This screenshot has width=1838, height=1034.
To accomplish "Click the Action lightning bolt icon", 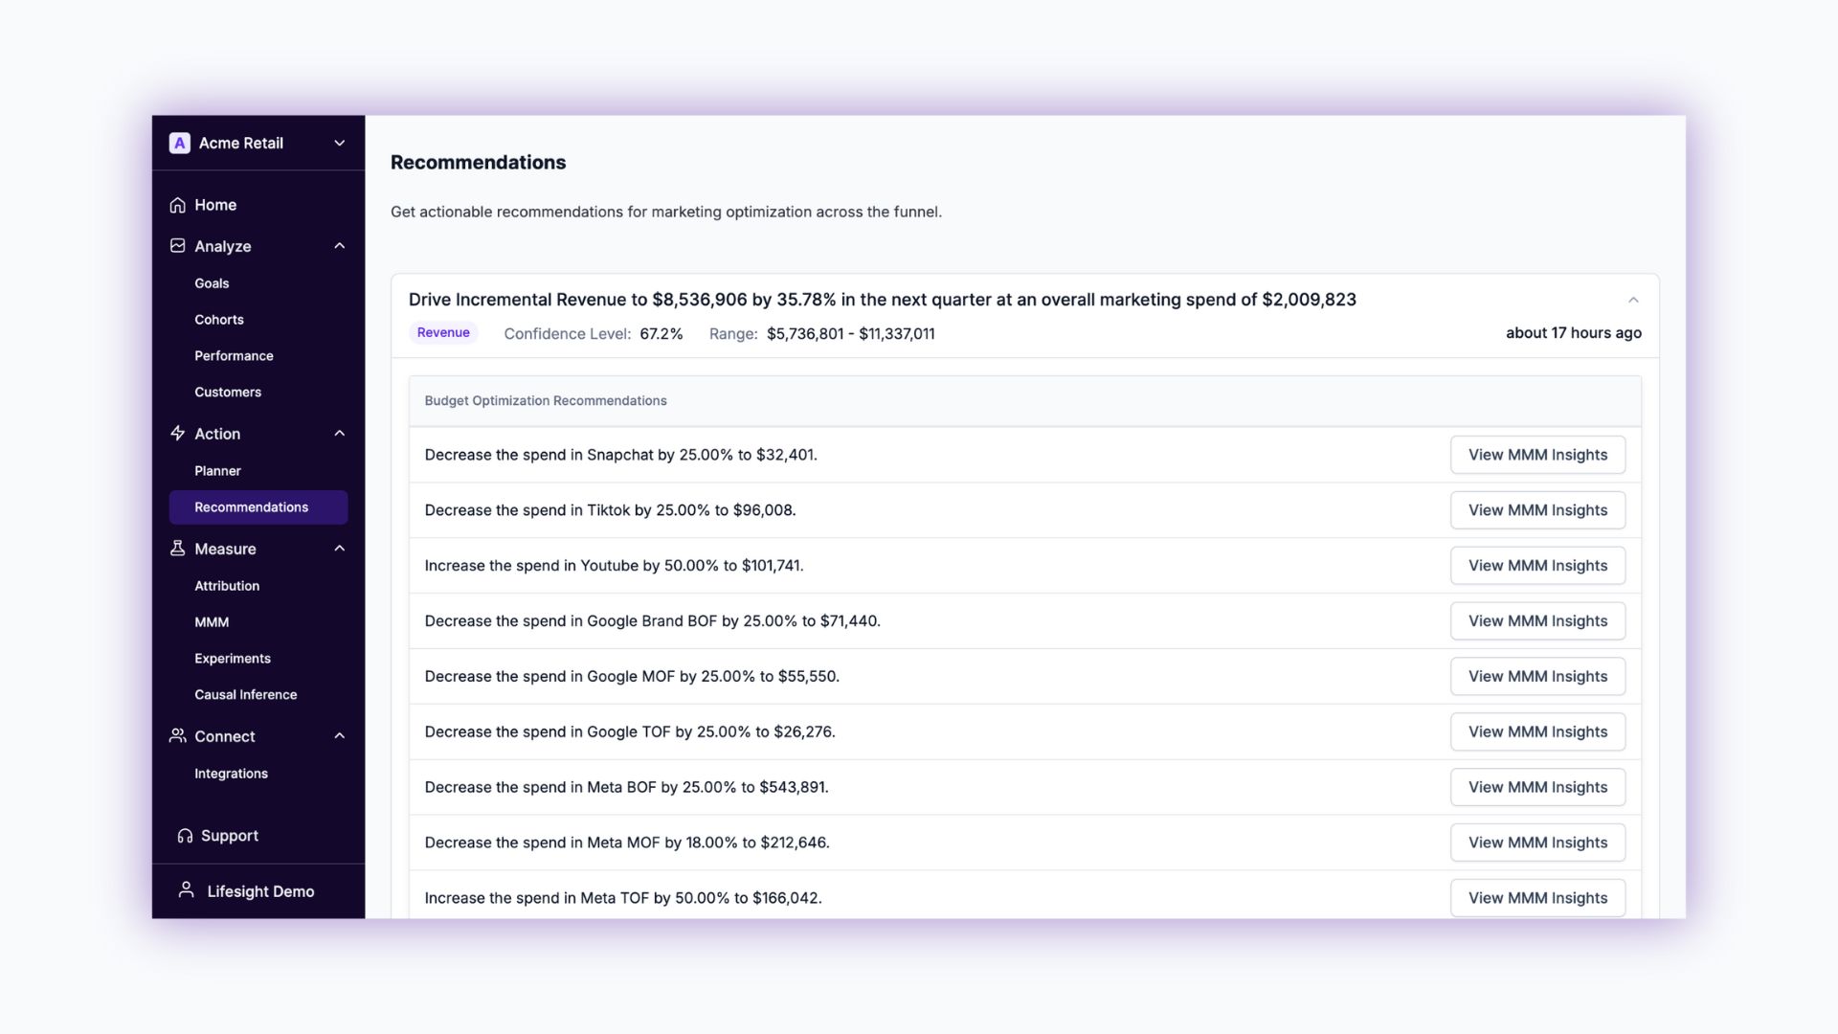I will click(x=177, y=434).
